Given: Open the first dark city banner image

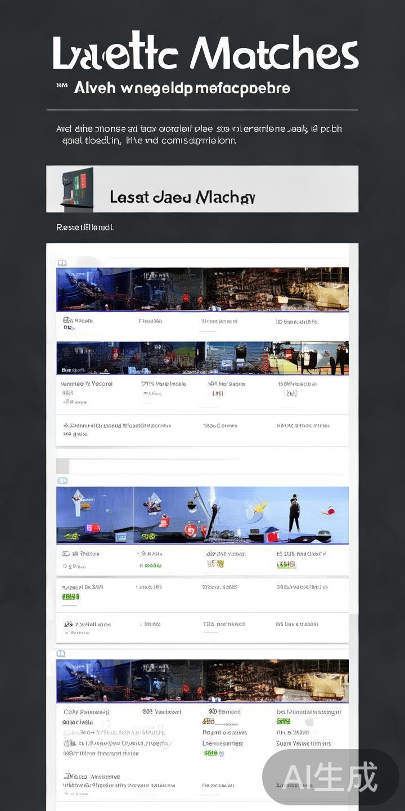Looking at the screenshot, I should [x=202, y=289].
